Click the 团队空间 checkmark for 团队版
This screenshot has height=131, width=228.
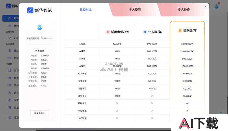coord(187,103)
